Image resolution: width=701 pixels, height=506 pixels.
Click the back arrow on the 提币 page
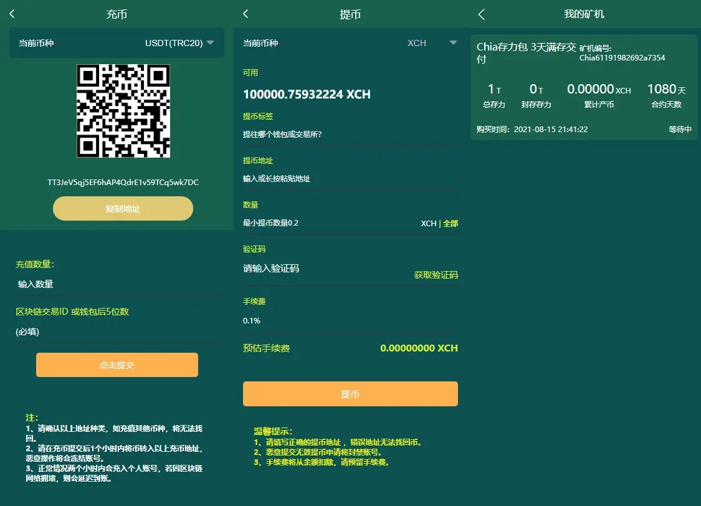tap(245, 14)
